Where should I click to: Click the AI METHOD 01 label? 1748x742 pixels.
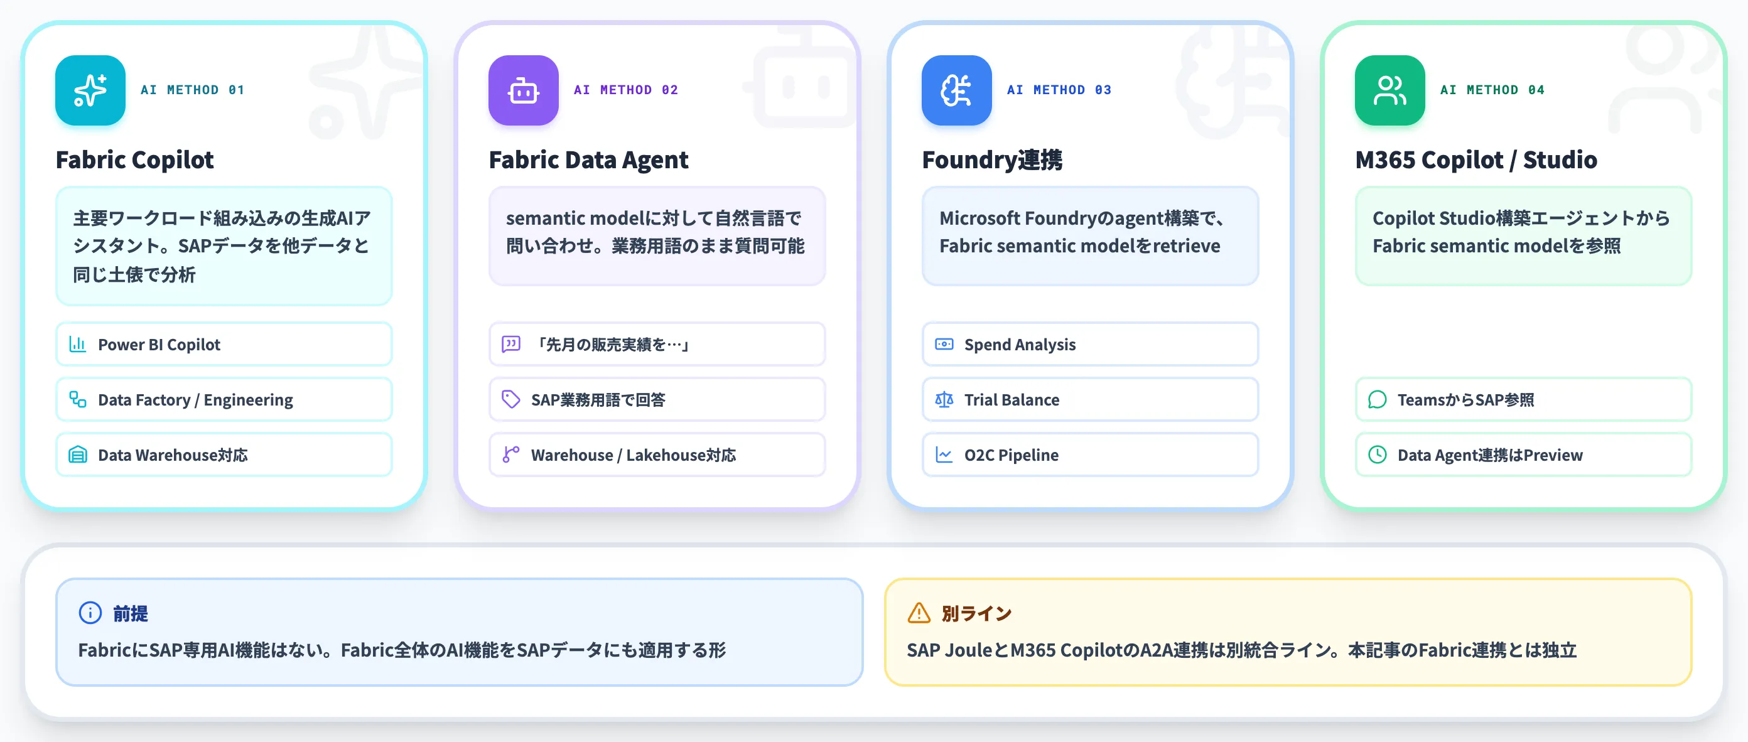tap(192, 90)
